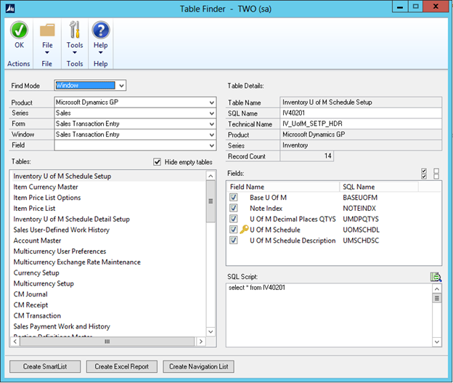Select Inventory U of M Schedule Setup row
The width and height of the screenshot is (453, 383).
tap(108, 176)
